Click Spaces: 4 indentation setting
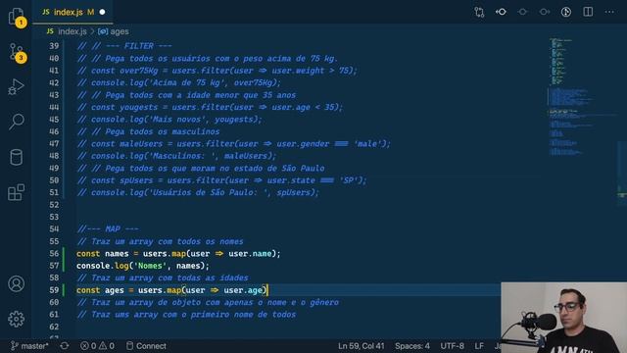627x353 pixels. (412, 346)
